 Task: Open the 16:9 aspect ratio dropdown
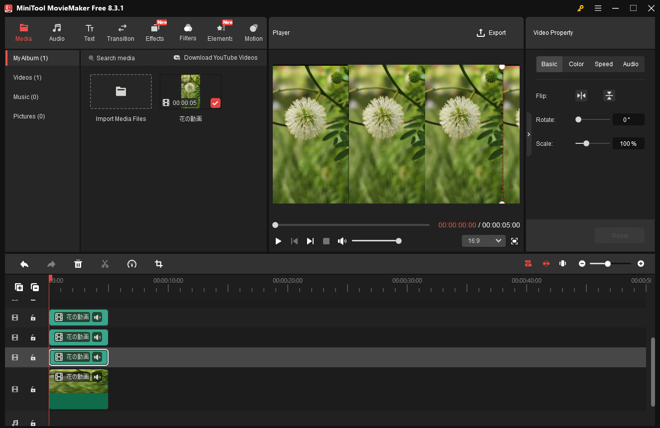[x=483, y=241]
